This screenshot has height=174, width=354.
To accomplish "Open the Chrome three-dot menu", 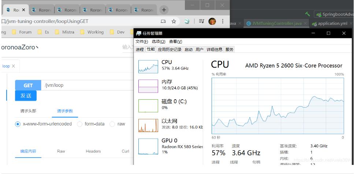I will click(223, 22).
